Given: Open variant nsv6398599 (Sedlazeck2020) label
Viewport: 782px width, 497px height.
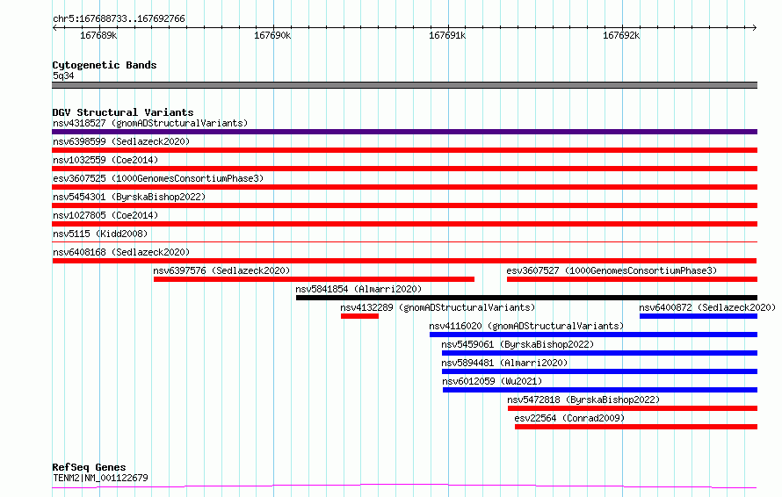Looking at the screenshot, I should [121, 141].
